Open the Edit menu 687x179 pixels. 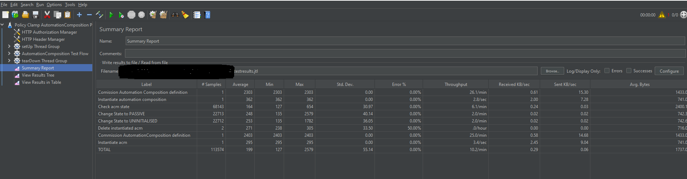14,5
